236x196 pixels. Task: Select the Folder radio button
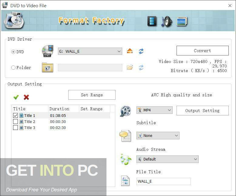13,68
